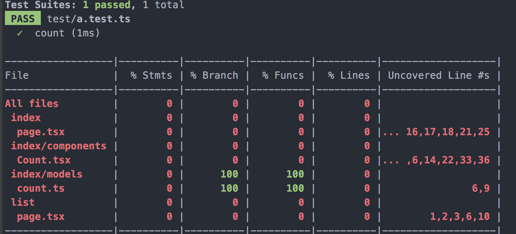Click the 'File' column header

(x=17, y=75)
